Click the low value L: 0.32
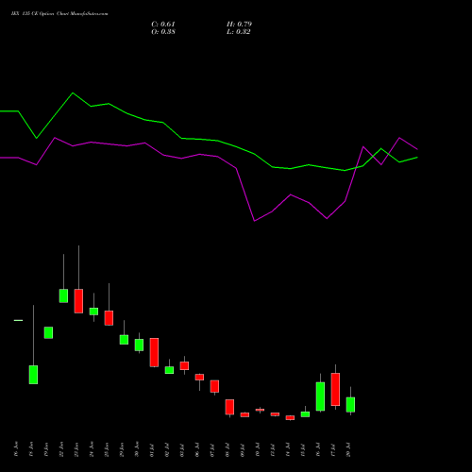Viewport: 472px width, 472px height. pyautogui.click(x=239, y=32)
